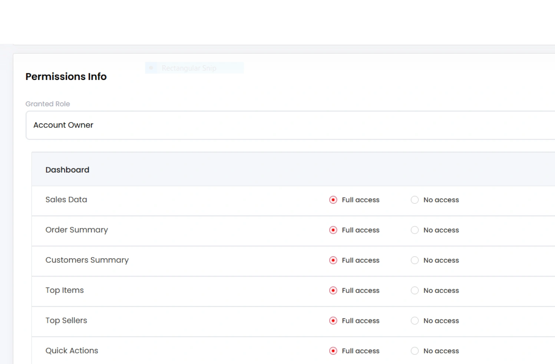The width and height of the screenshot is (555, 364).
Task: Pick Full access for Top Items
Action: click(x=333, y=290)
